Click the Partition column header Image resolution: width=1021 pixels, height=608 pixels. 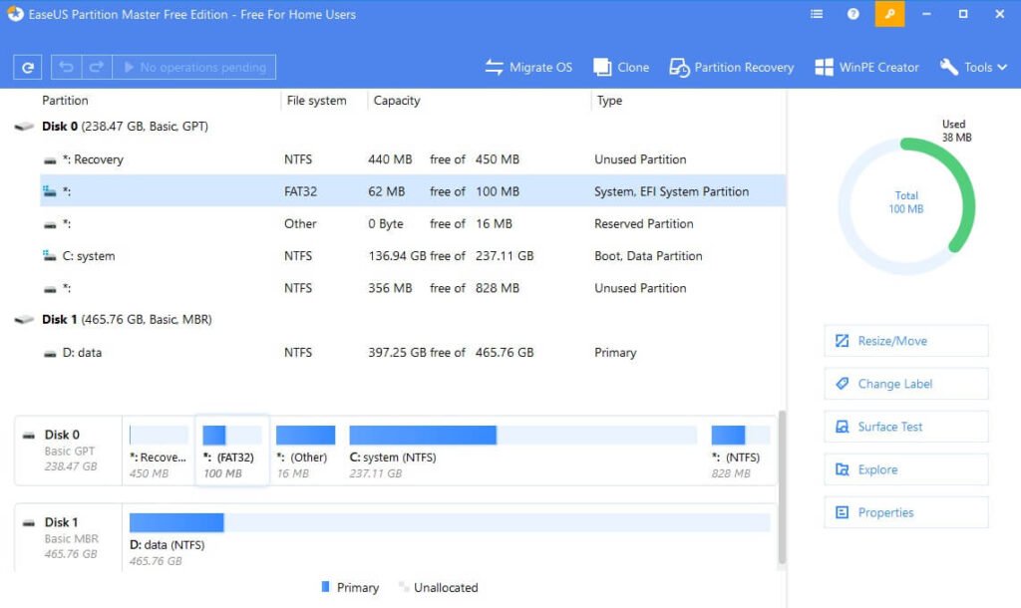coord(65,101)
